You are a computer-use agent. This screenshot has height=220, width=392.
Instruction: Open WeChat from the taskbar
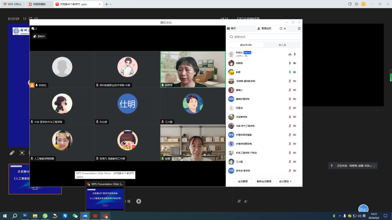[x=75, y=216]
